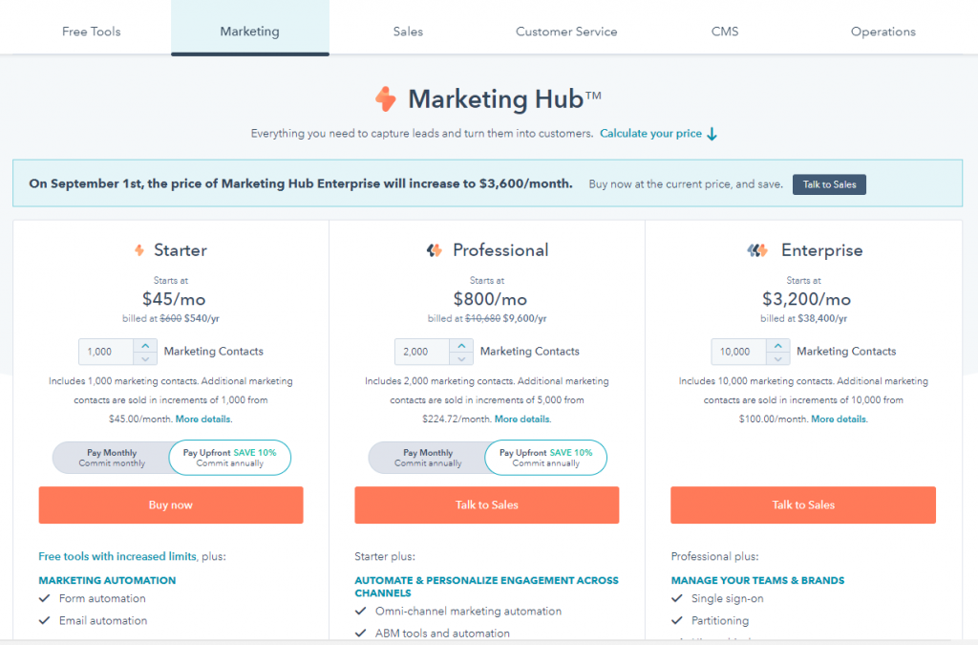Open More details link under Enterprise
978x645 pixels.
tap(839, 419)
